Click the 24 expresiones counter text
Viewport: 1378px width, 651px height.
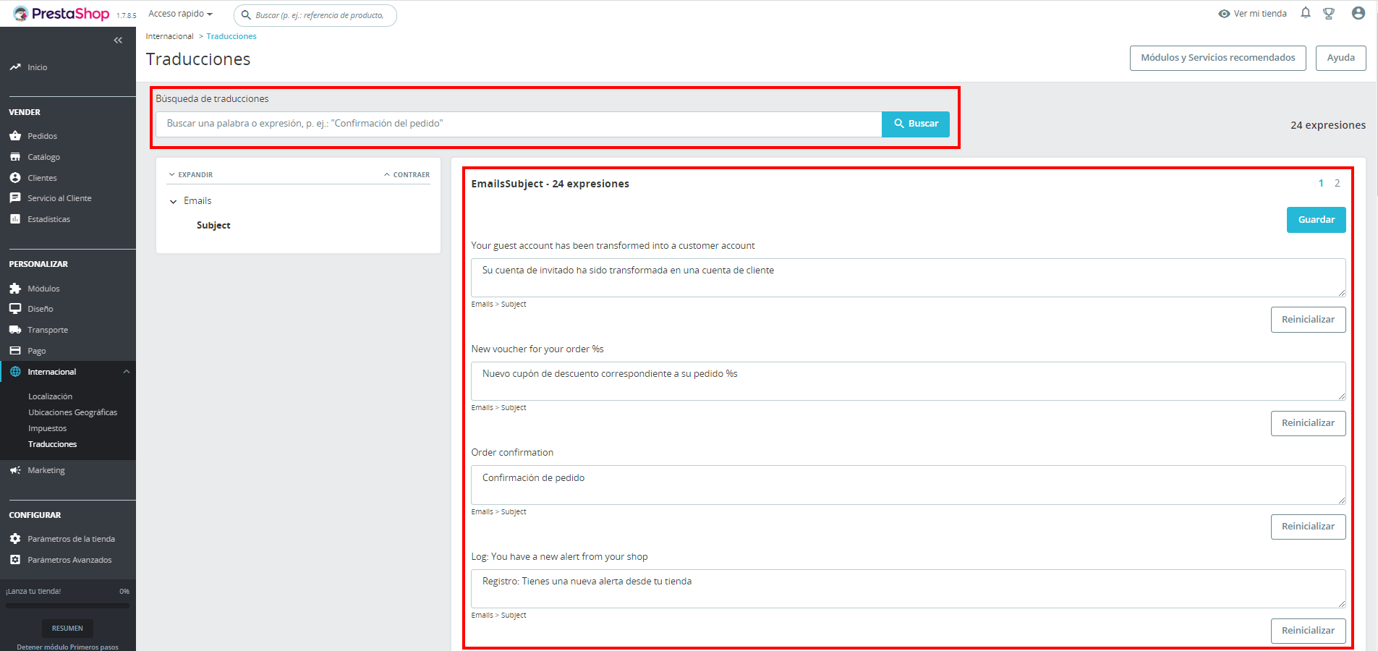click(x=1328, y=125)
